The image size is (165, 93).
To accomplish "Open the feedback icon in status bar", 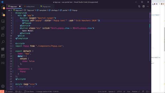I will pyautogui.click(x=143, y=91).
